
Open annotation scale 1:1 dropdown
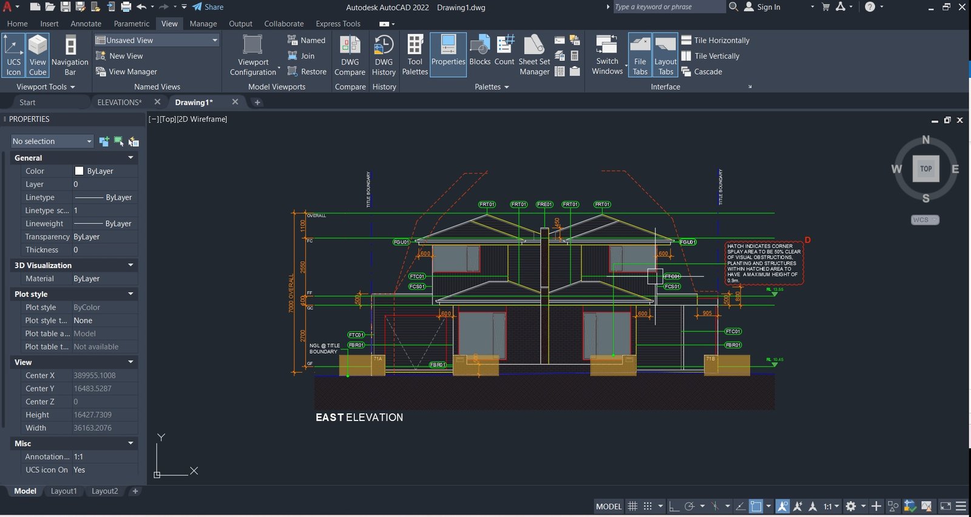click(x=831, y=506)
